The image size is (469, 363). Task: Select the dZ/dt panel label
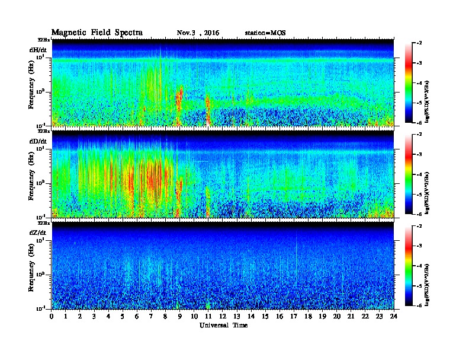coord(38,233)
